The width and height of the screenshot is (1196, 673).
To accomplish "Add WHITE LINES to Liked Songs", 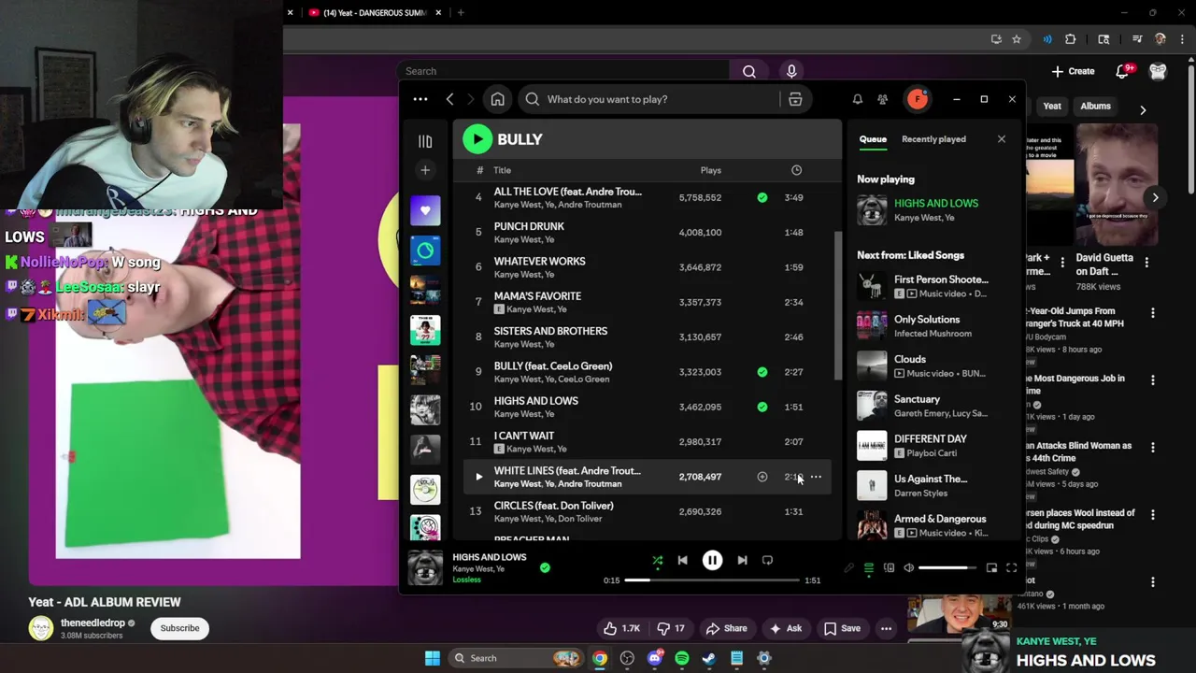I will click(762, 477).
